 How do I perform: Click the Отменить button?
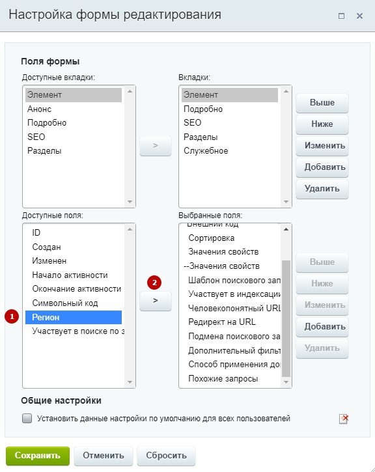coord(104,456)
